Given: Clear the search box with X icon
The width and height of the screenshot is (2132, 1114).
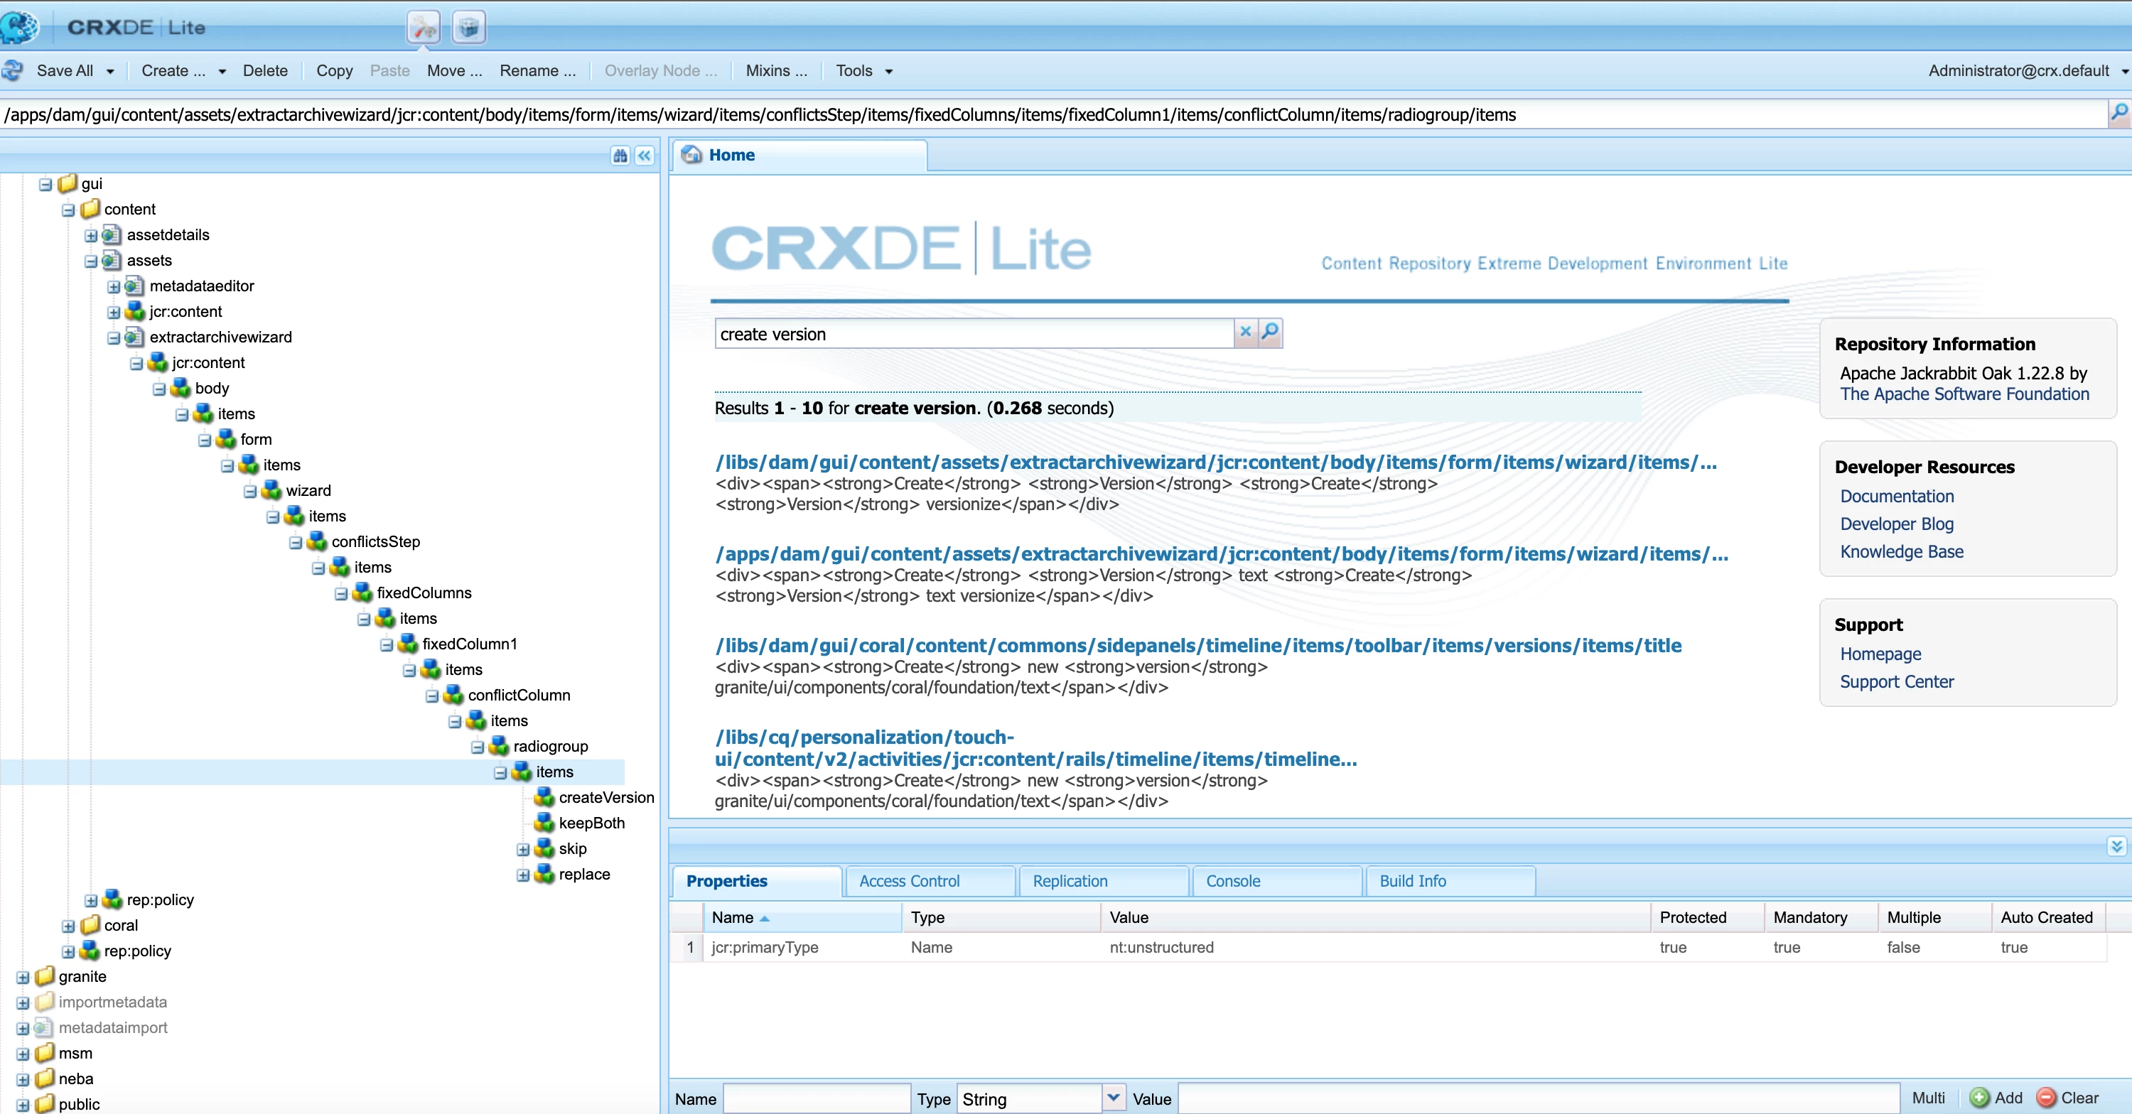Looking at the screenshot, I should click(1245, 332).
